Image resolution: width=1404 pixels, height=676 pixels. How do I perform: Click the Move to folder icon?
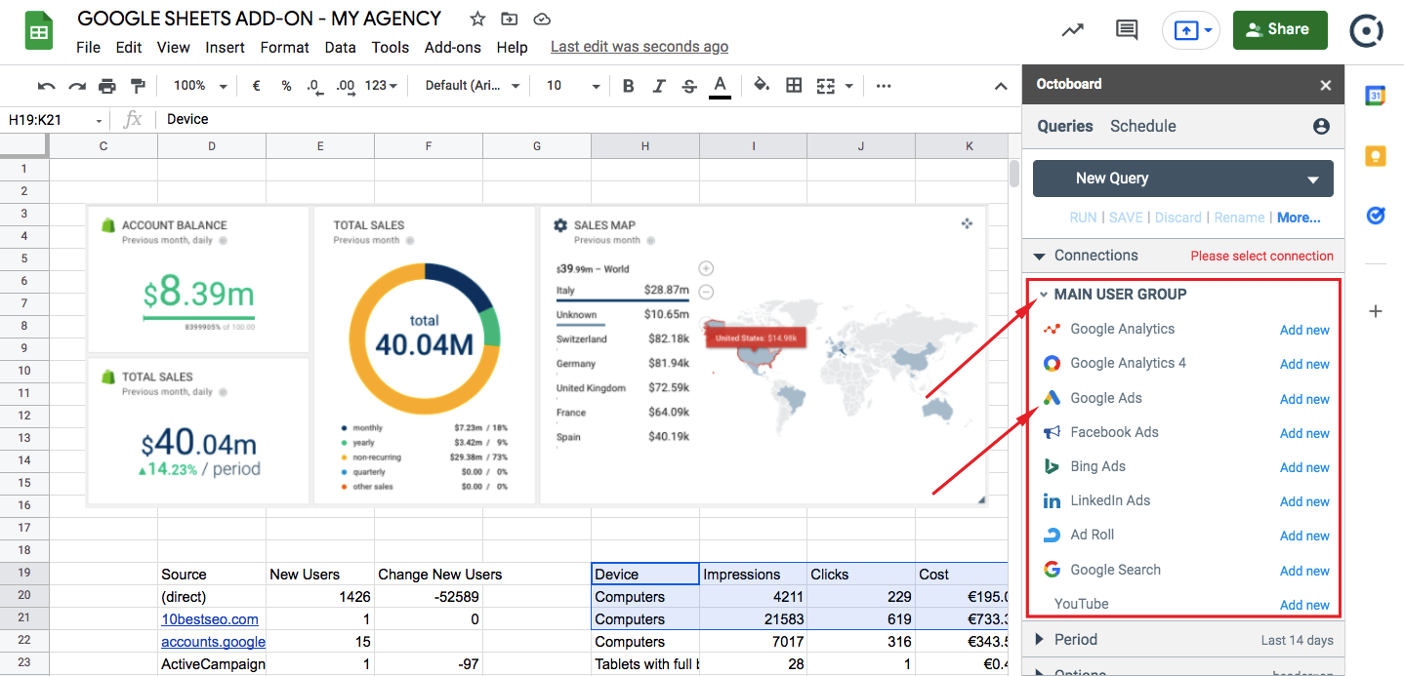pyautogui.click(x=509, y=19)
